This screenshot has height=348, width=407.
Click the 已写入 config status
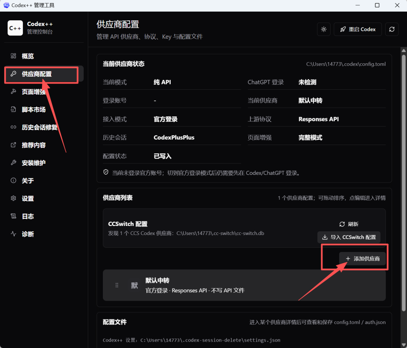click(162, 156)
